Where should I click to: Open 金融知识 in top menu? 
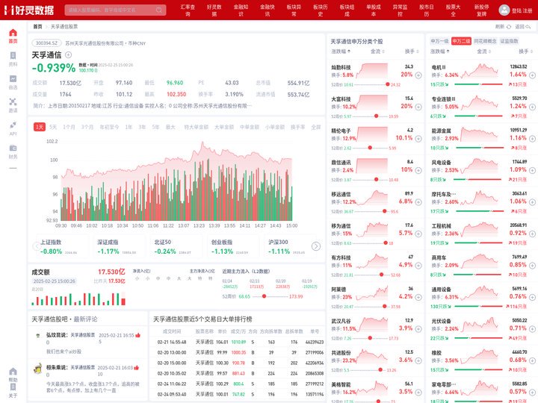(241, 10)
